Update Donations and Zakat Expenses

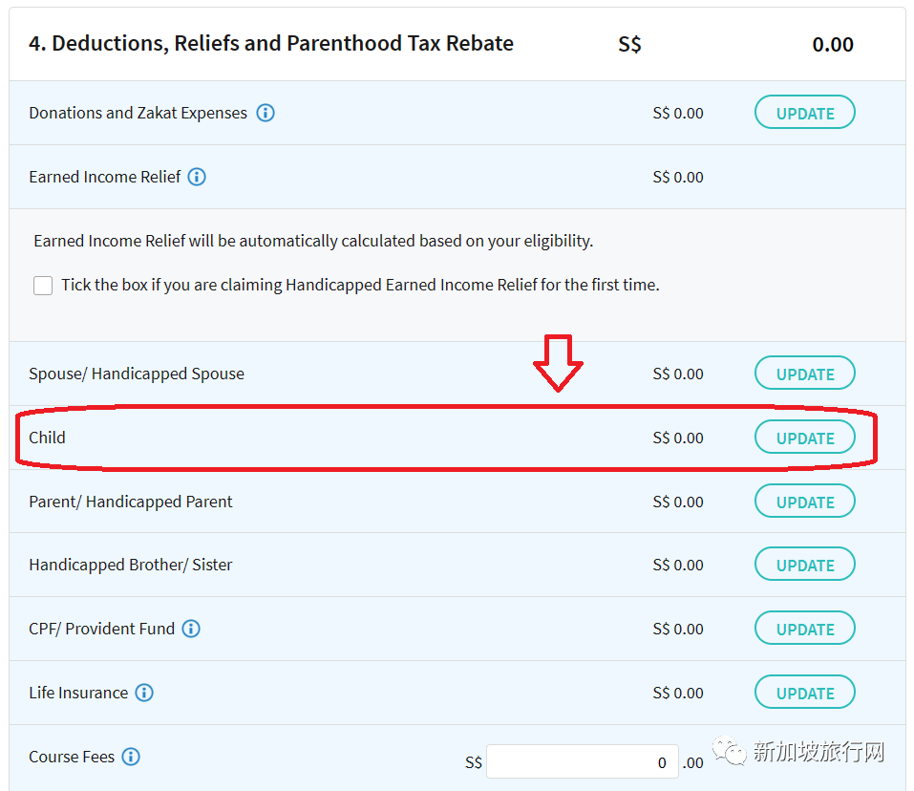coord(804,112)
